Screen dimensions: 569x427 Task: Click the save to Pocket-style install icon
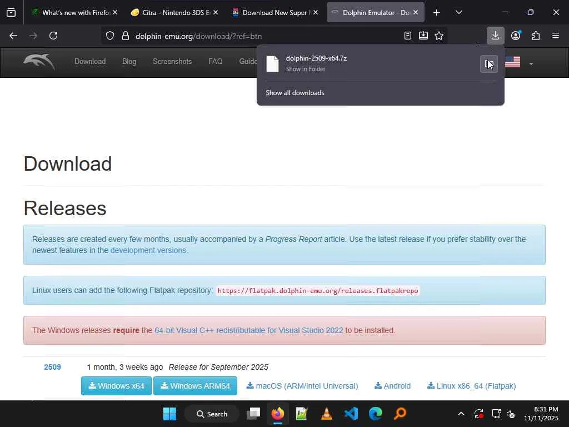click(423, 36)
